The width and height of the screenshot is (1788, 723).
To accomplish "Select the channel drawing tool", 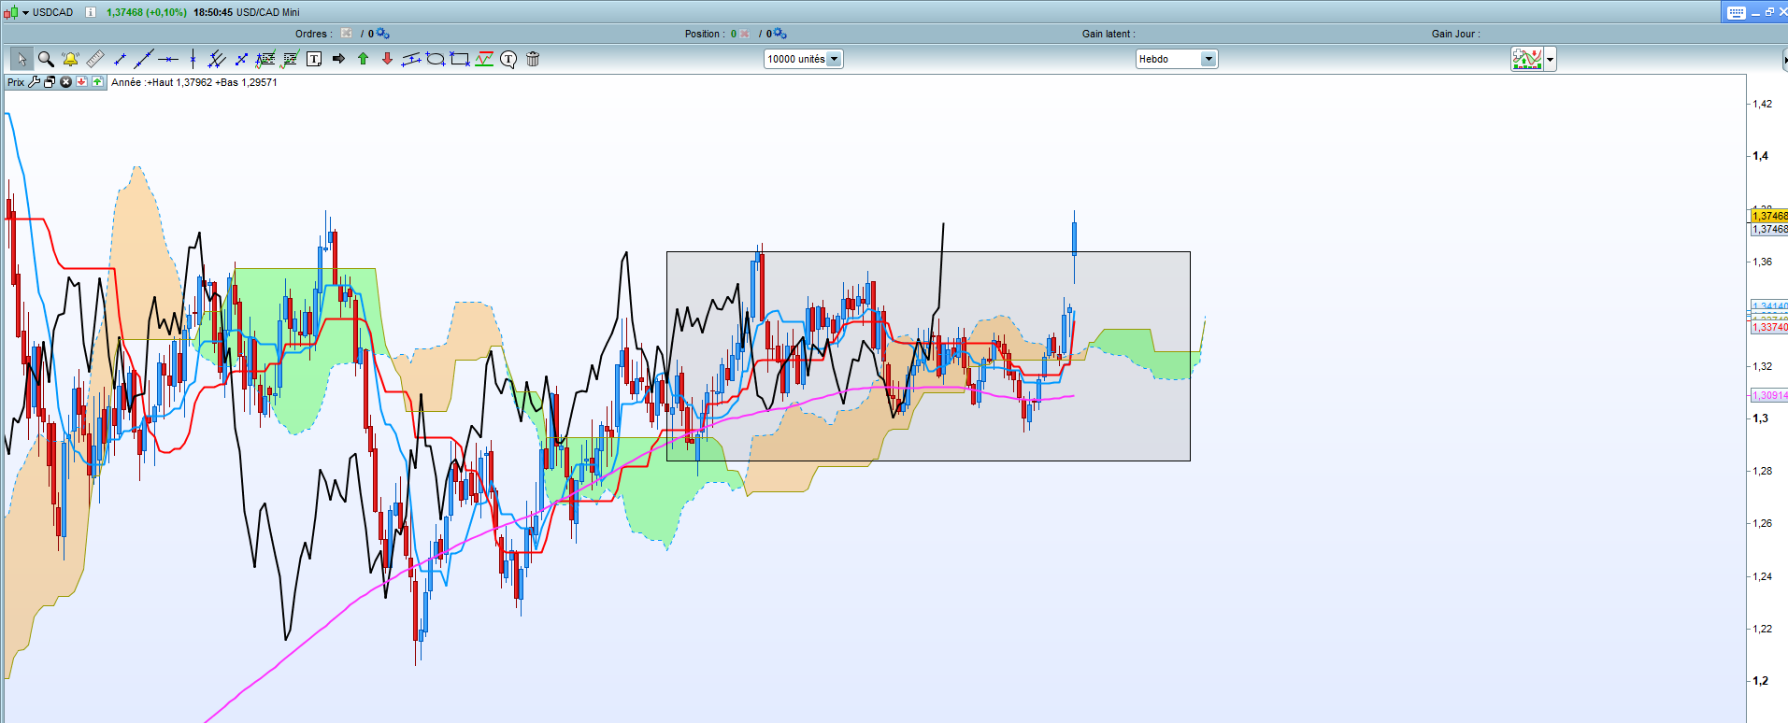I will click(x=411, y=59).
